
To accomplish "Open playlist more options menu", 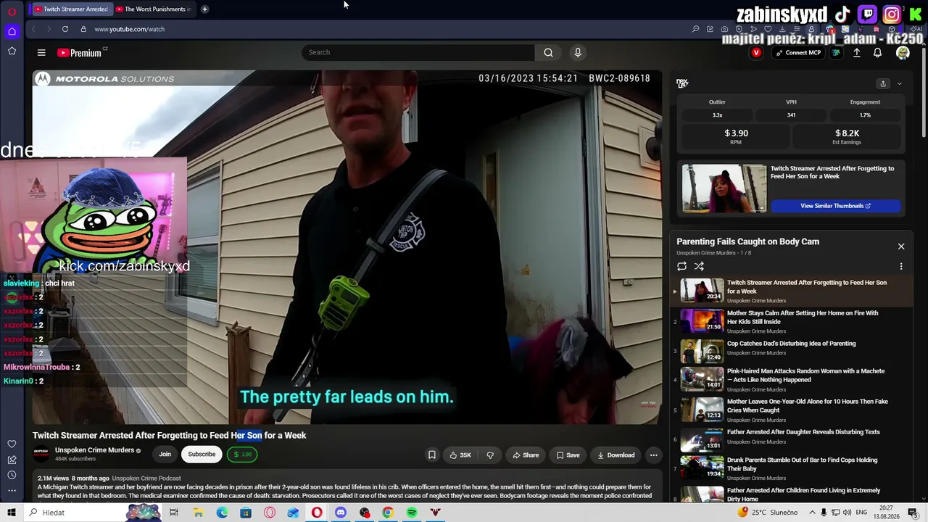I will coord(901,267).
